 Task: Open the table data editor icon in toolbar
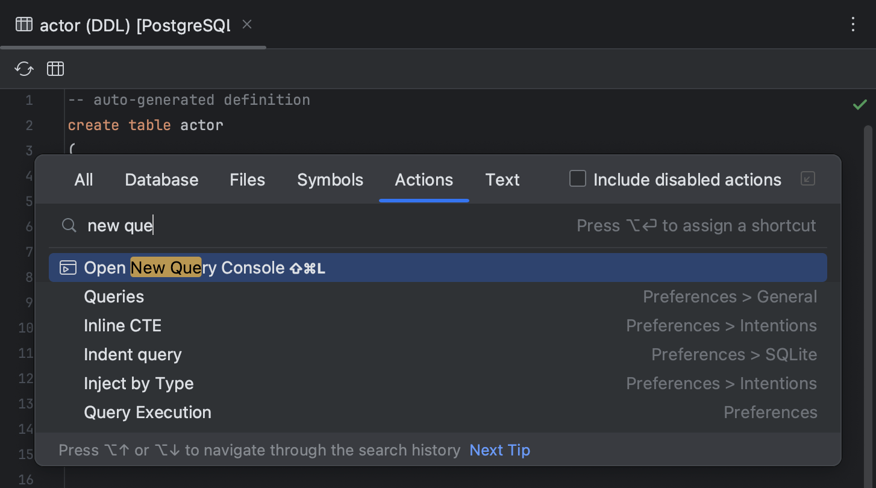tap(55, 69)
